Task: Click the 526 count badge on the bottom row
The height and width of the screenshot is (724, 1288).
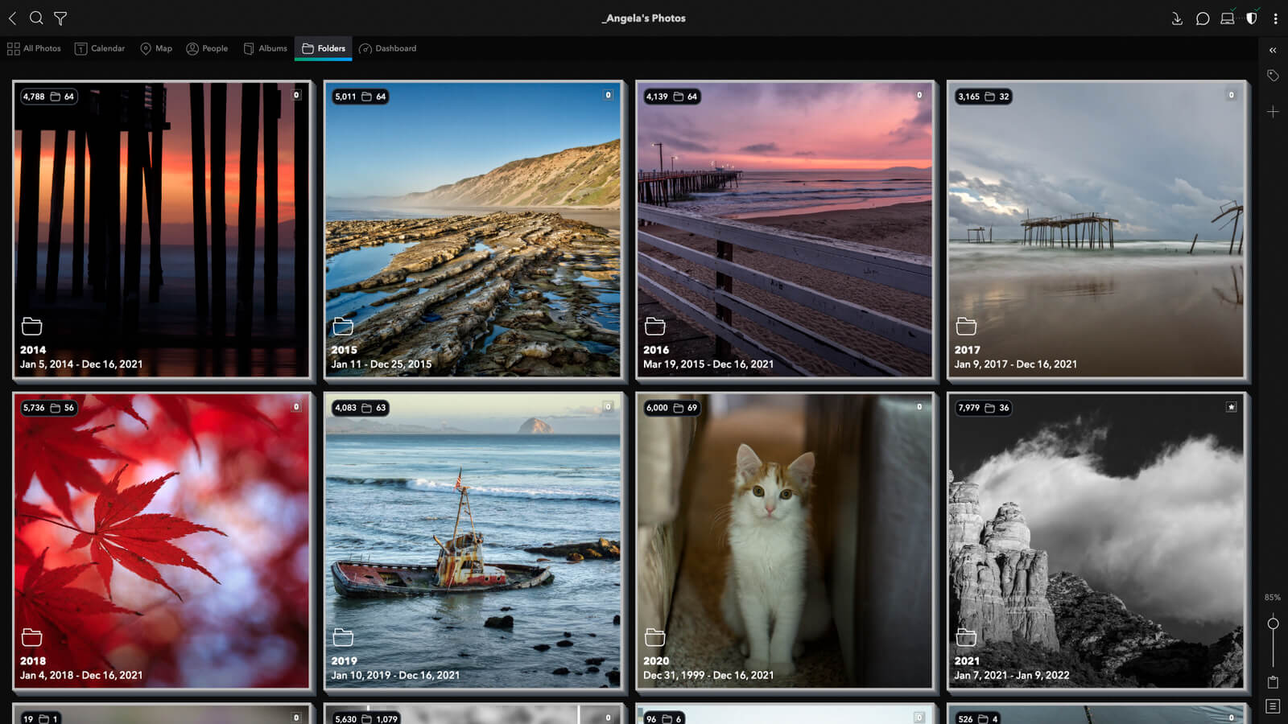Action: coord(978,718)
